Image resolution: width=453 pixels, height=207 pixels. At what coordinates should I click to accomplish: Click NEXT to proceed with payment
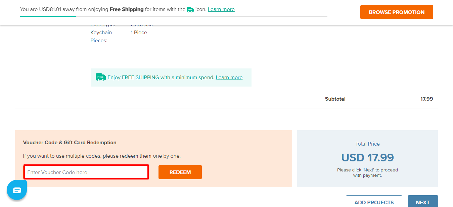[x=423, y=201]
